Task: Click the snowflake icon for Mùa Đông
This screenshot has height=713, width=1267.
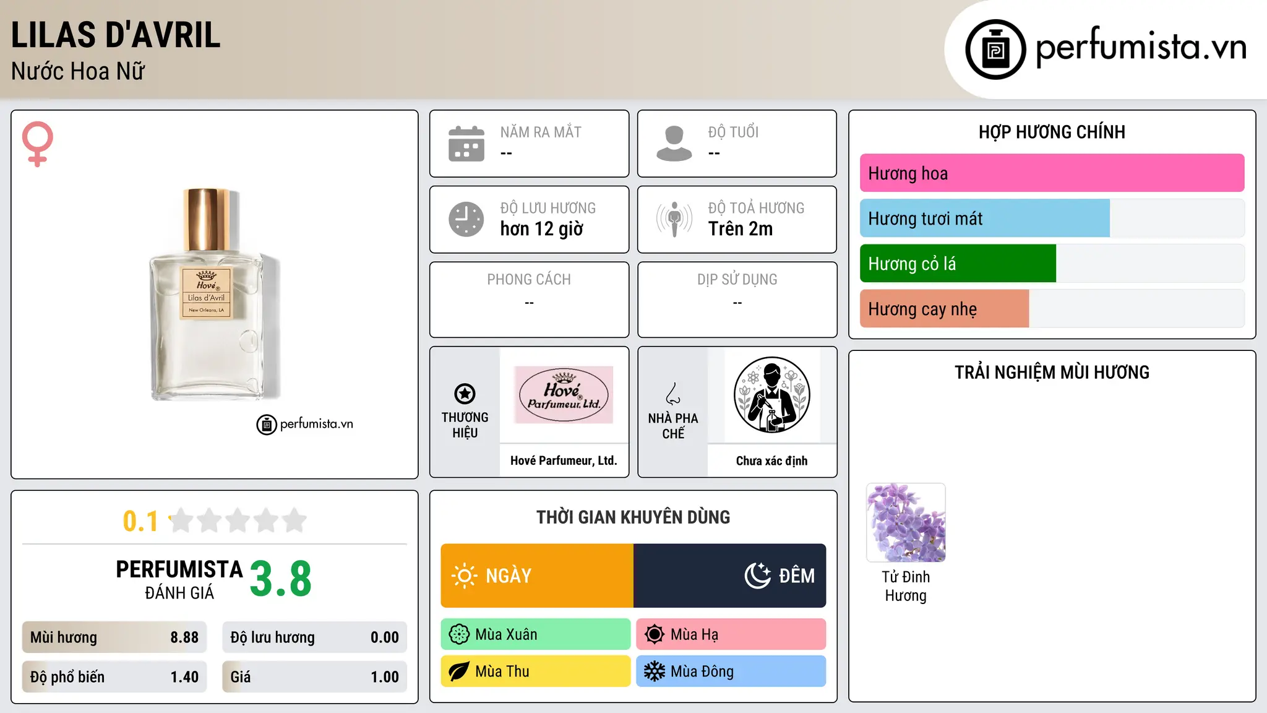Action: [x=655, y=672]
